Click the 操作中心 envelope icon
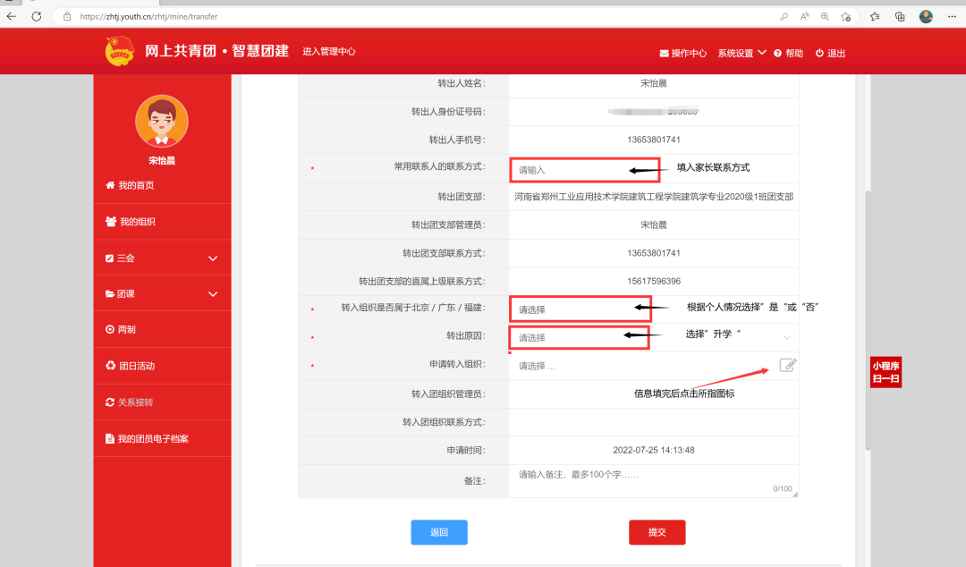 tap(664, 54)
